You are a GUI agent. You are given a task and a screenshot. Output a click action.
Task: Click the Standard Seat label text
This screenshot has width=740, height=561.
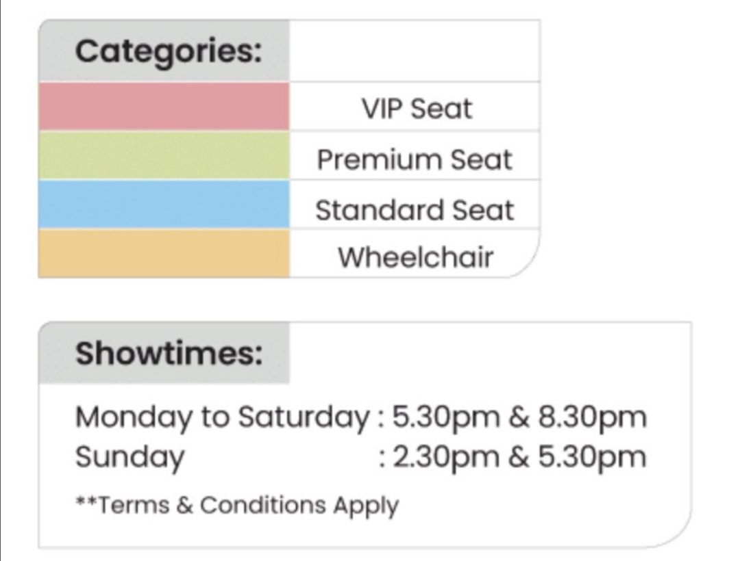pyautogui.click(x=415, y=209)
